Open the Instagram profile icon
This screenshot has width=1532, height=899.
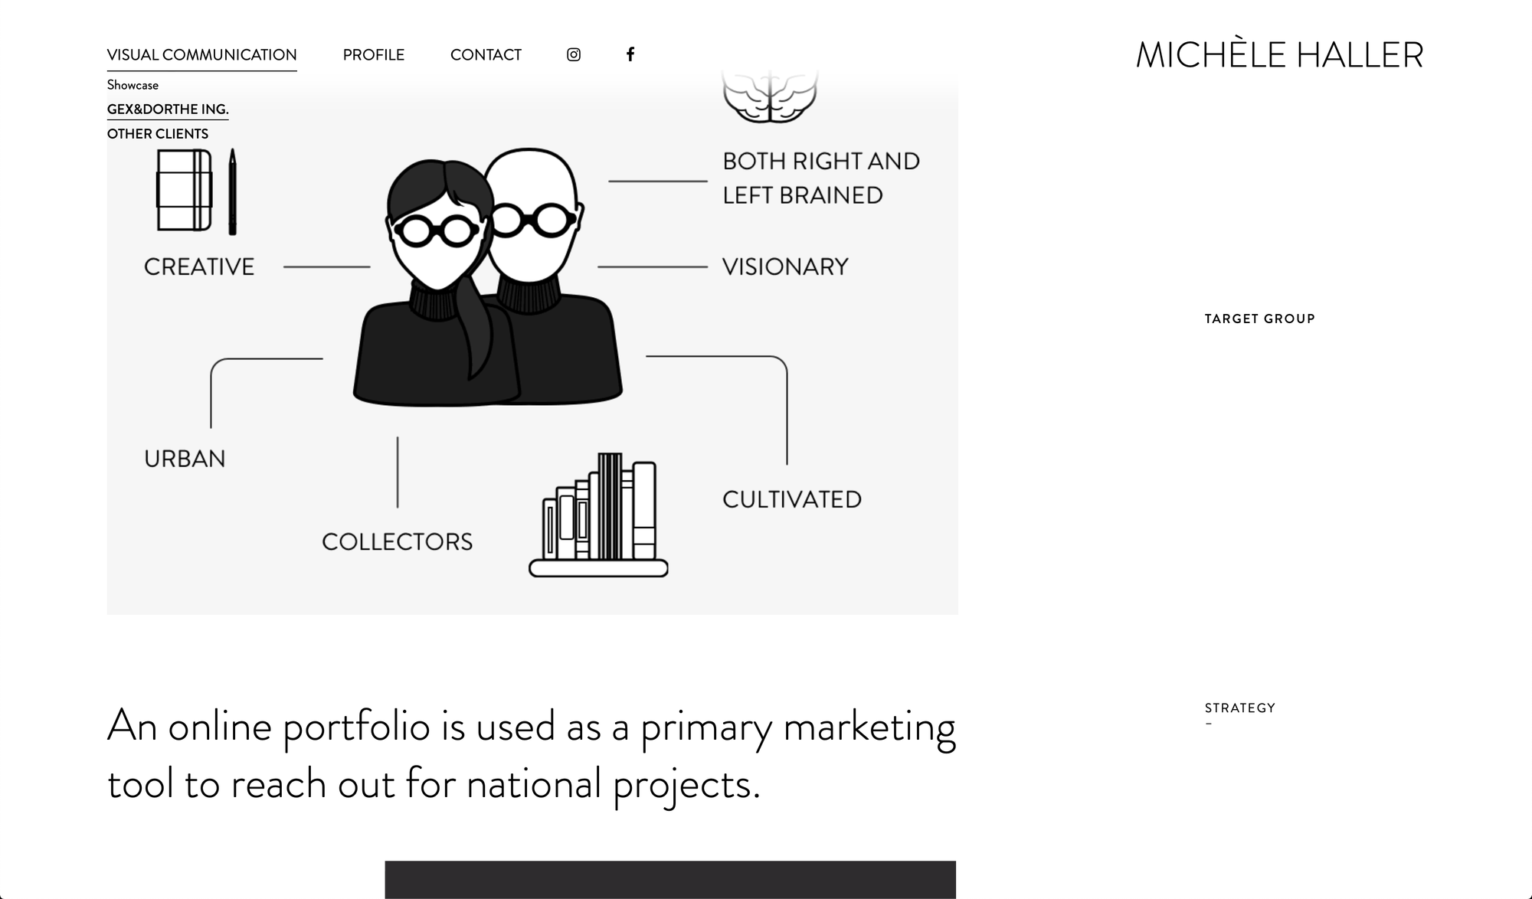[x=574, y=54]
